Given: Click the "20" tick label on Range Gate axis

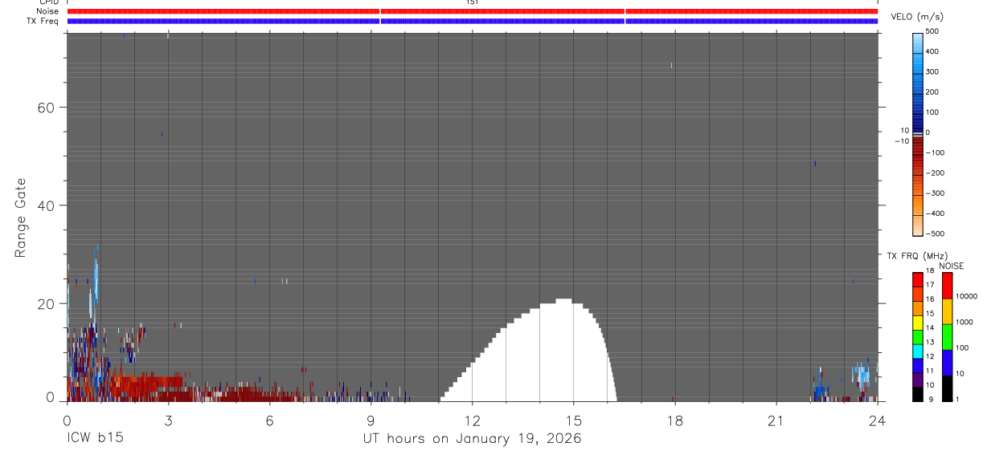Looking at the screenshot, I should (45, 303).
